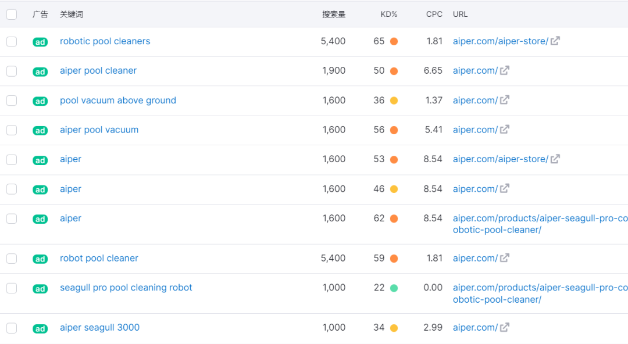Click ad badge beside seagull pro pool cleaning robot

click(40, 289)
